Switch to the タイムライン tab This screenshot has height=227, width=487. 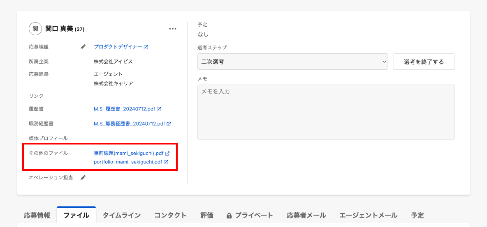(122, 215)
